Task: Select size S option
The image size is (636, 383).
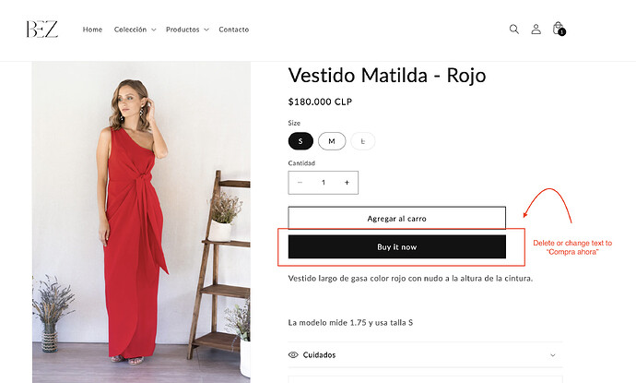Action: click(x=300, y=141)
